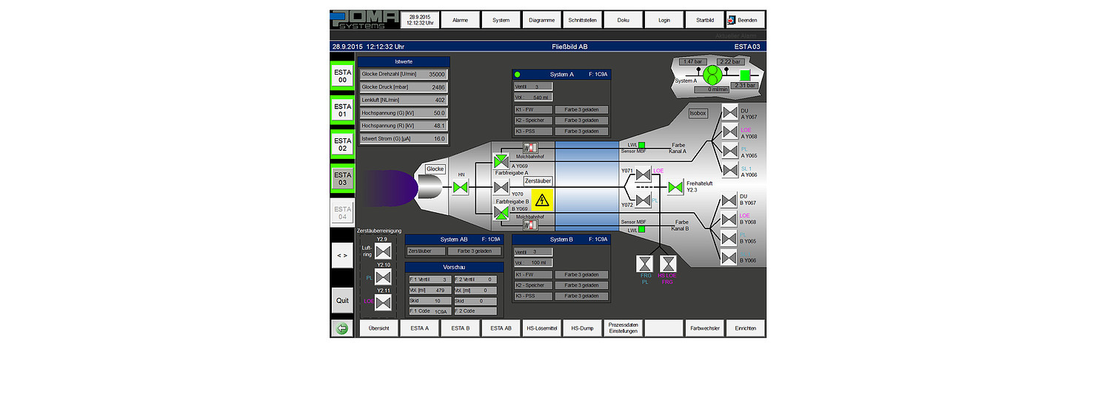
Task: Click the HS LOE FRG valve icon
Action: point(669,265)
